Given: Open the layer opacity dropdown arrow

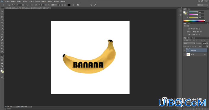Looking at the screenshot, I should 207,43.
